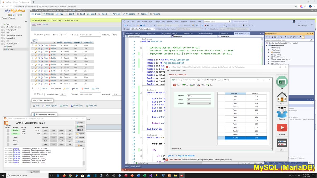
Task: Open the top Number of rows dropdown
Action: [x=63, y=35]
